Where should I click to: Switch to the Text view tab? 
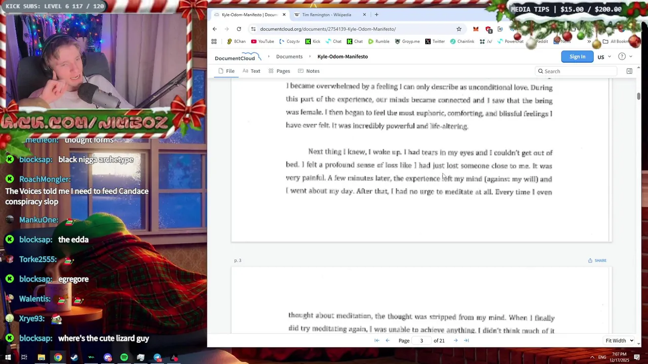251,71
